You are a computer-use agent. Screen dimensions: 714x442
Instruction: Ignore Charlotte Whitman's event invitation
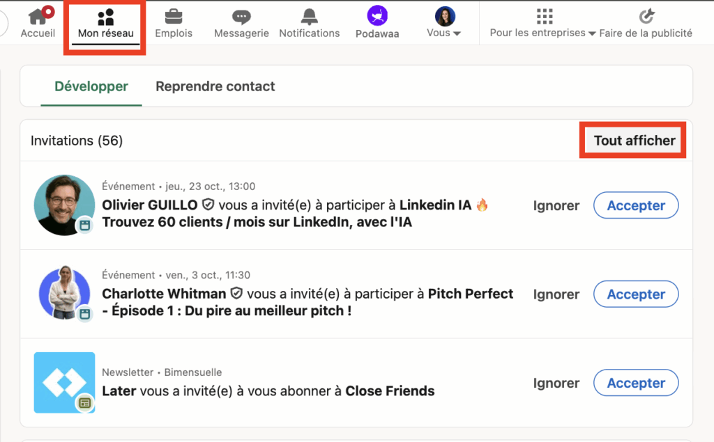point(556,294)
